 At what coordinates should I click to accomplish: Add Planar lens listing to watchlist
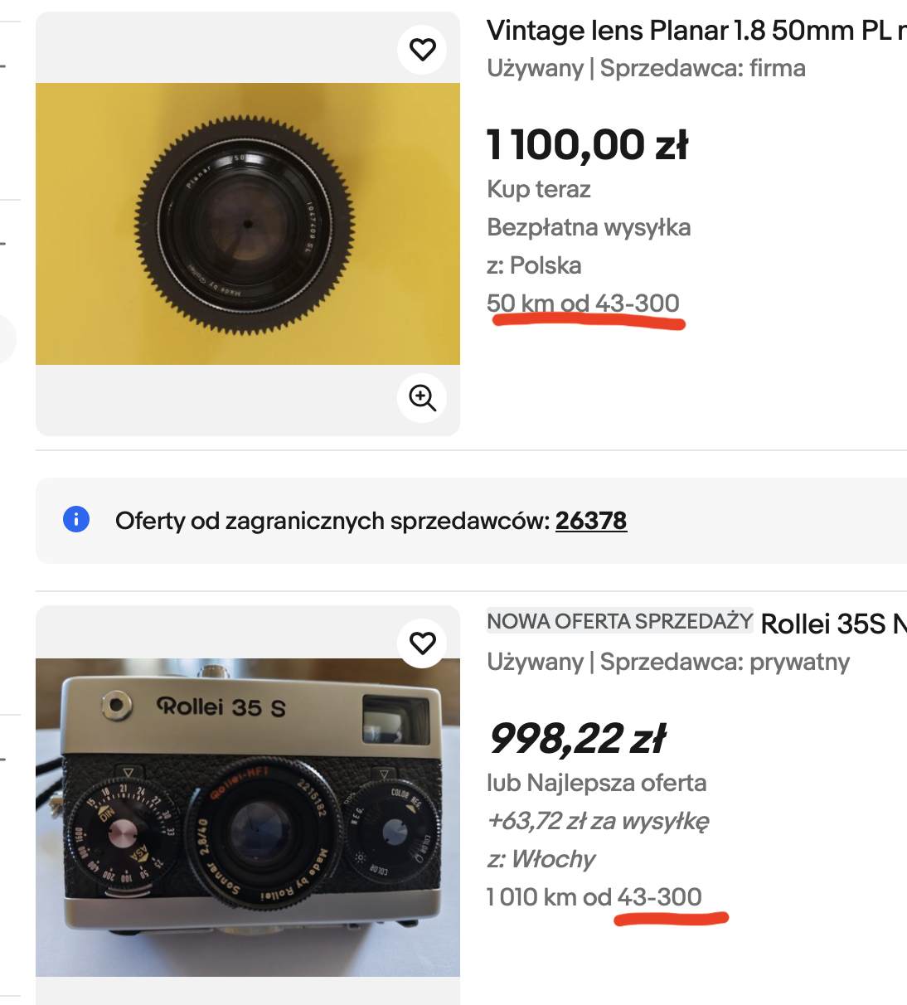point(423,50)
